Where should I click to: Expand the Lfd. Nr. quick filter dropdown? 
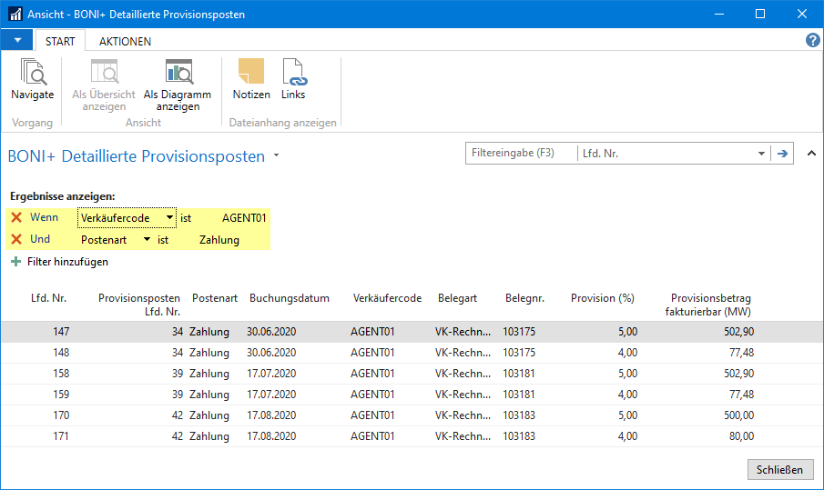(761, 154)
